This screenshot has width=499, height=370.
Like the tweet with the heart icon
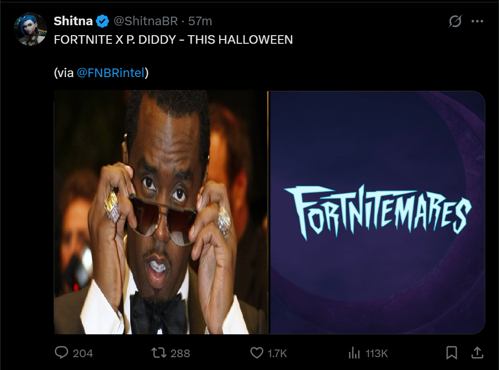pyautogui.click(x=257, y=353)
